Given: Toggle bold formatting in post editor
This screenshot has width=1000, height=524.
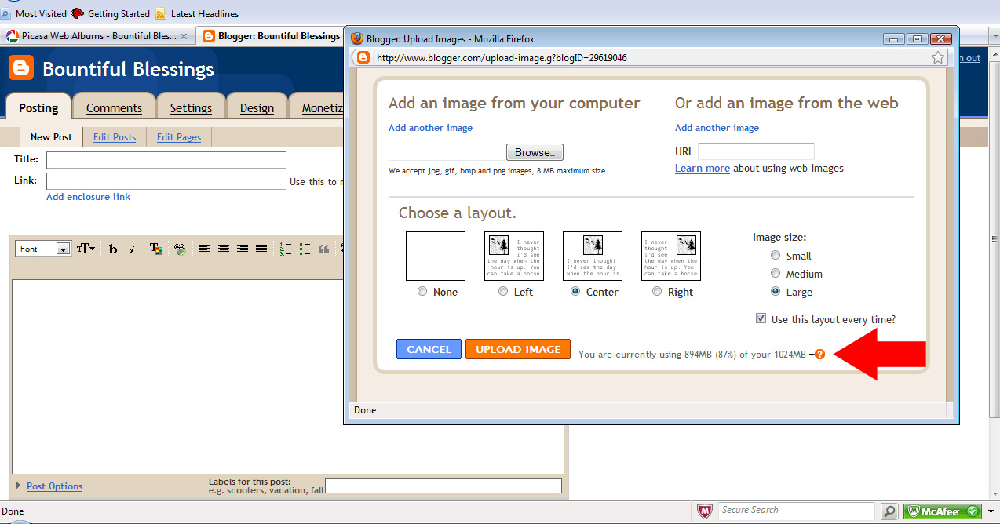Looking at the screenshot, I should (x=113, y=249).
